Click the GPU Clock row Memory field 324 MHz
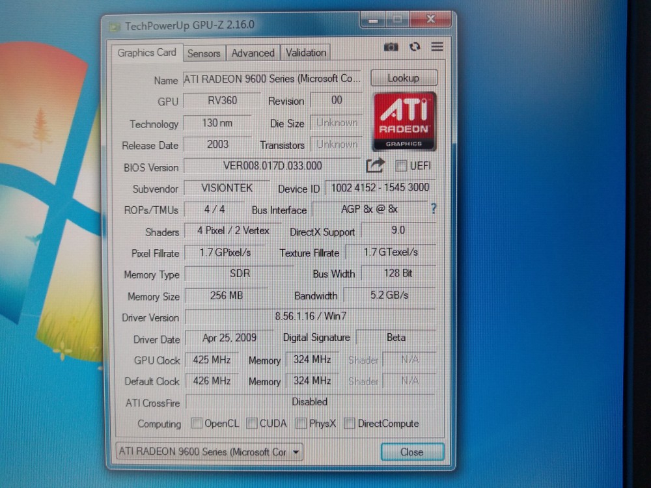 point(312,359)
